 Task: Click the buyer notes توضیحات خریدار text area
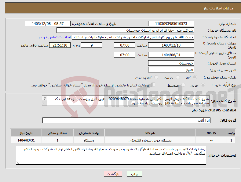[111, 155]
